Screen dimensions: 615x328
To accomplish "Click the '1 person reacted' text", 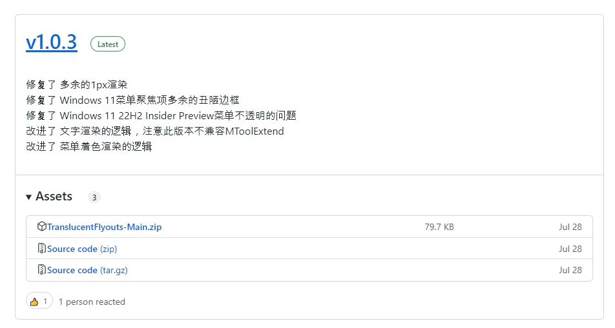I will tap(92, 302).
